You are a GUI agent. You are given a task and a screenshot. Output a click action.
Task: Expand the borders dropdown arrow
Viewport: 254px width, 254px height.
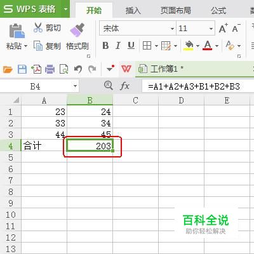tap(156, 46)
